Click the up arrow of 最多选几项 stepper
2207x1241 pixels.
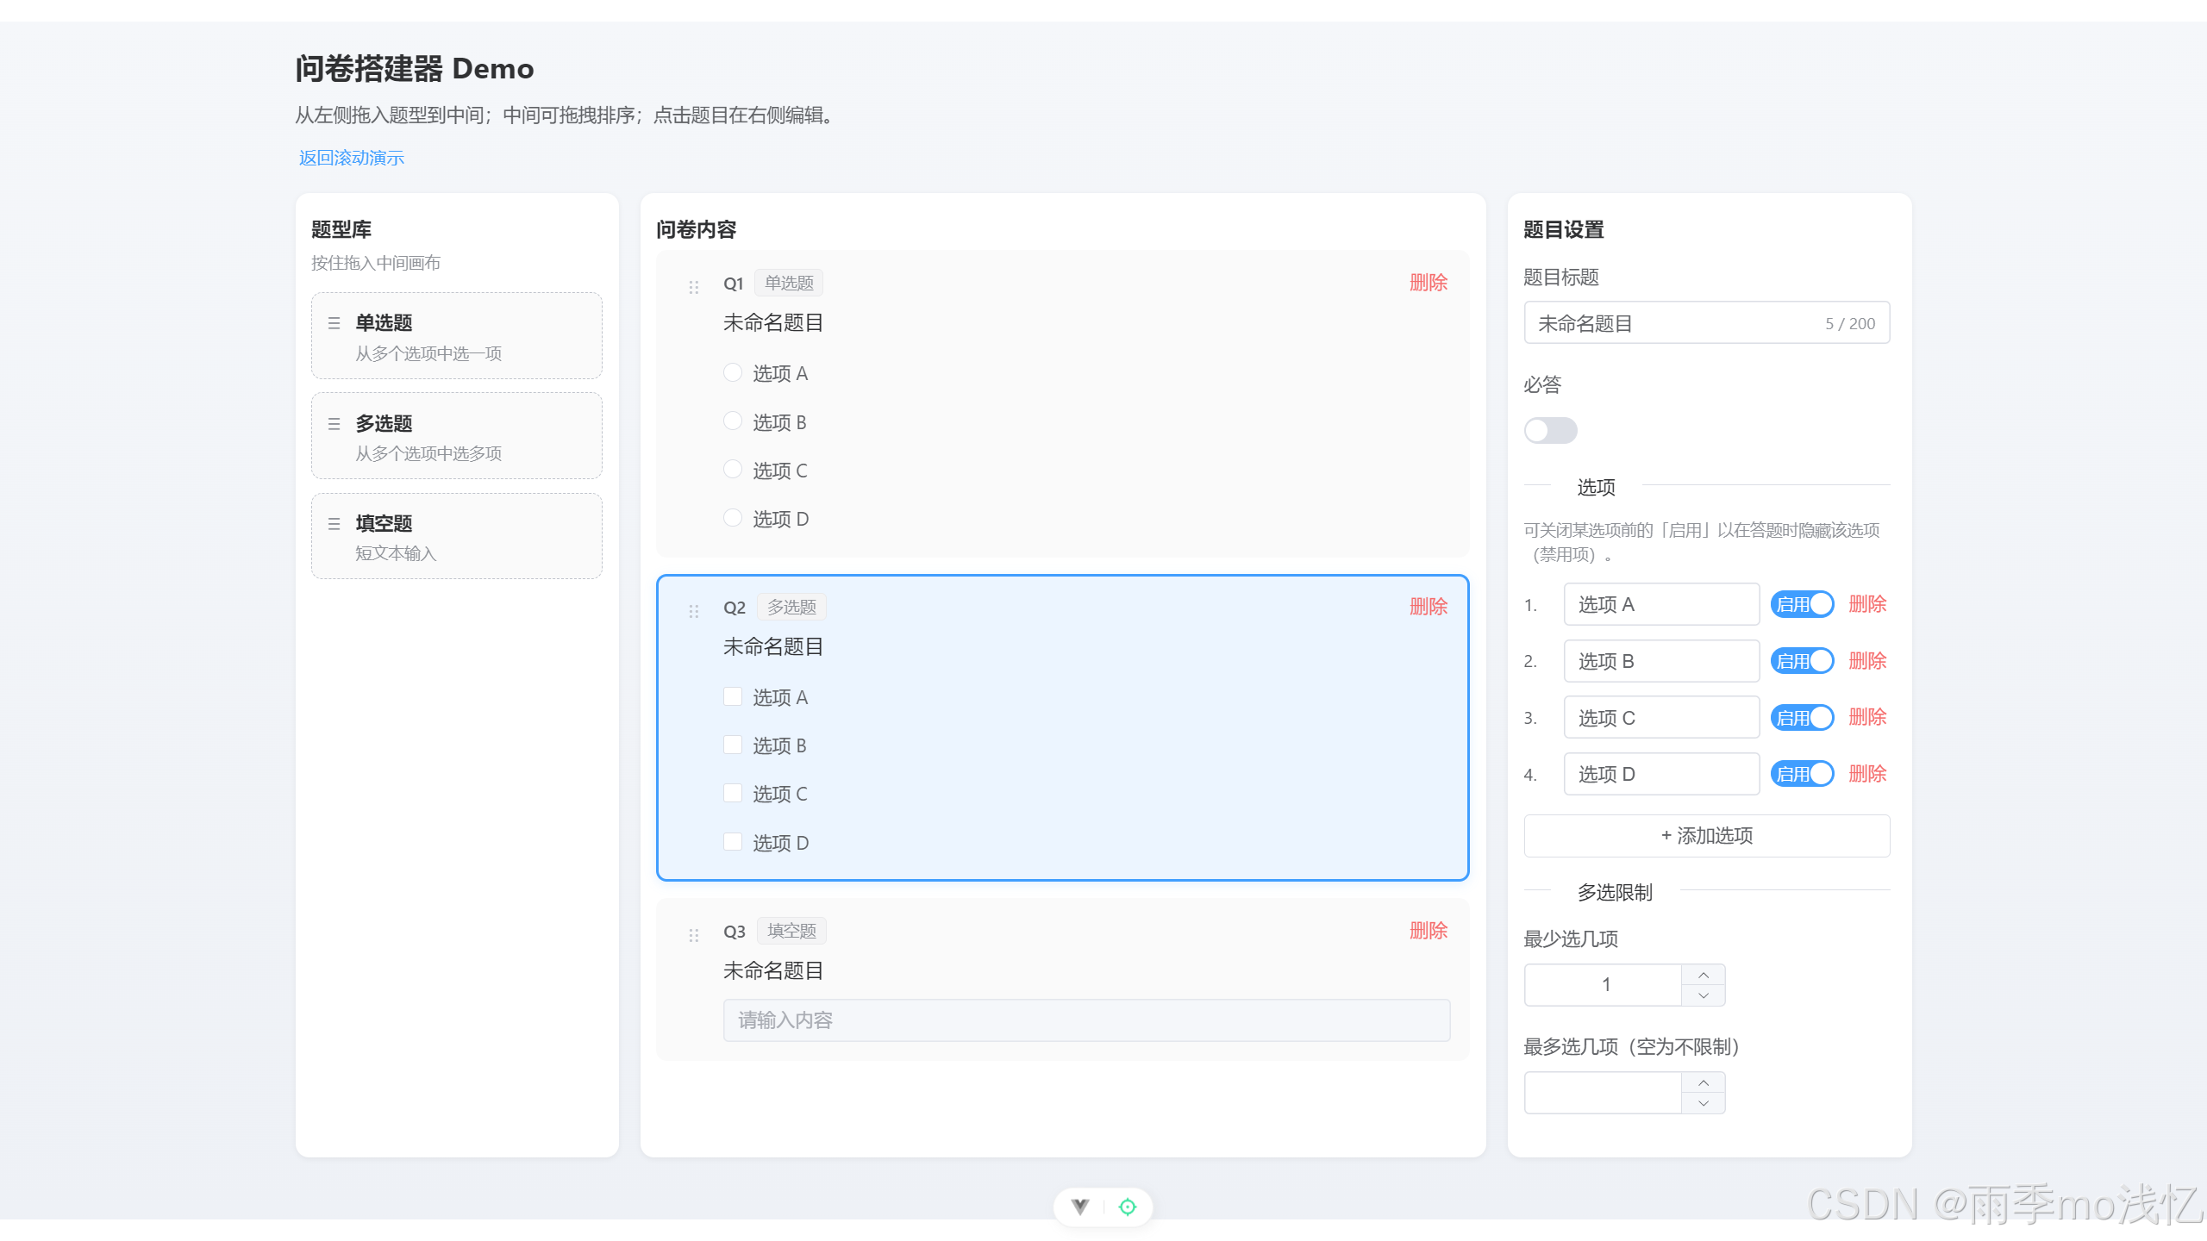[1704, 1082]
